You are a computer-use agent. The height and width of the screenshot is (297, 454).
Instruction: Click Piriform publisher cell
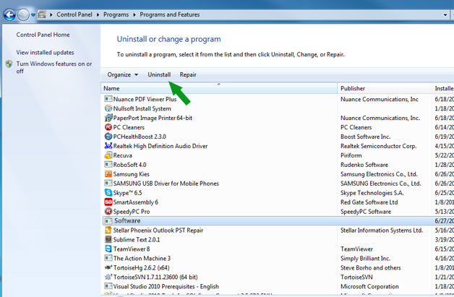coord(351,155)
